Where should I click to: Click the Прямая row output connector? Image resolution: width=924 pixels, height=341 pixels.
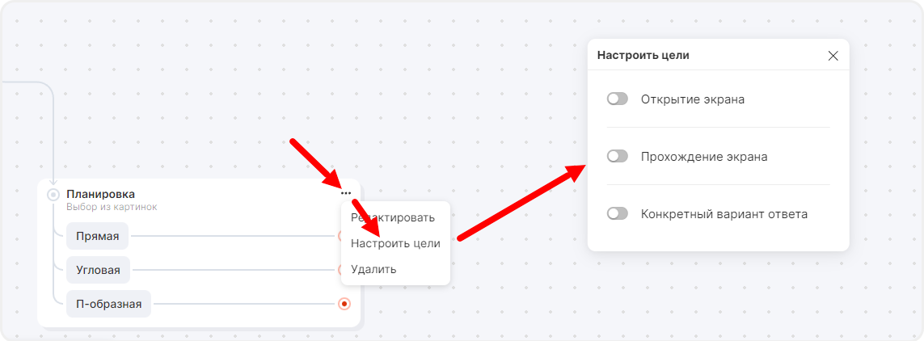click(x=342, y=236)
